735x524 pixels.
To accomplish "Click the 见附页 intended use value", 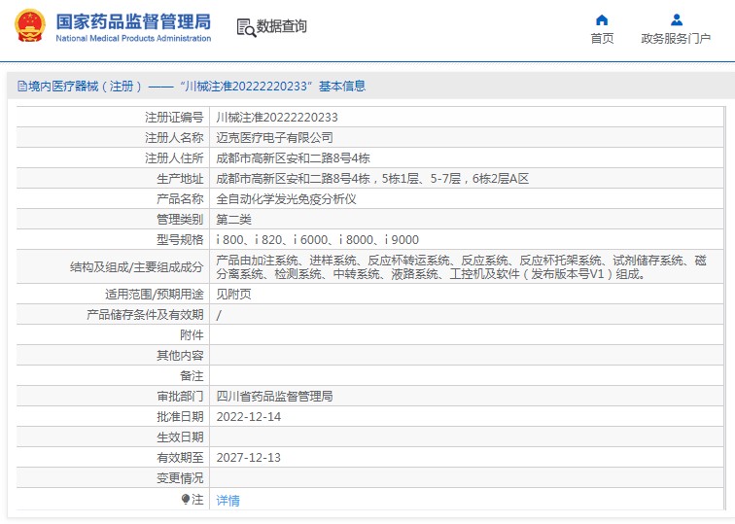I will click(x=233, y=295).
